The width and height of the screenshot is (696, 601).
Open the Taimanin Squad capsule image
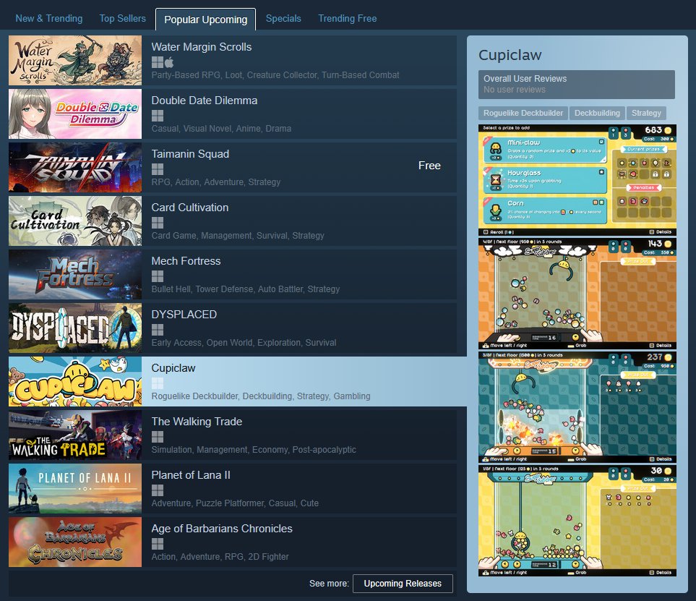pos(75,168)
